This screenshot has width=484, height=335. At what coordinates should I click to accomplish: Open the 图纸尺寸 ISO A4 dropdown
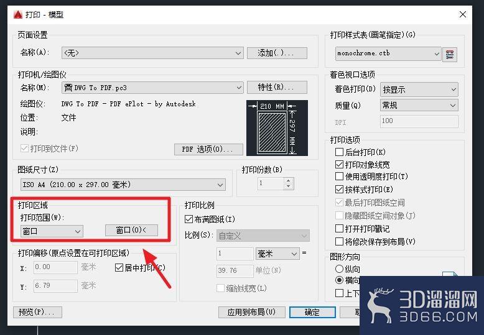pos(123,185)
